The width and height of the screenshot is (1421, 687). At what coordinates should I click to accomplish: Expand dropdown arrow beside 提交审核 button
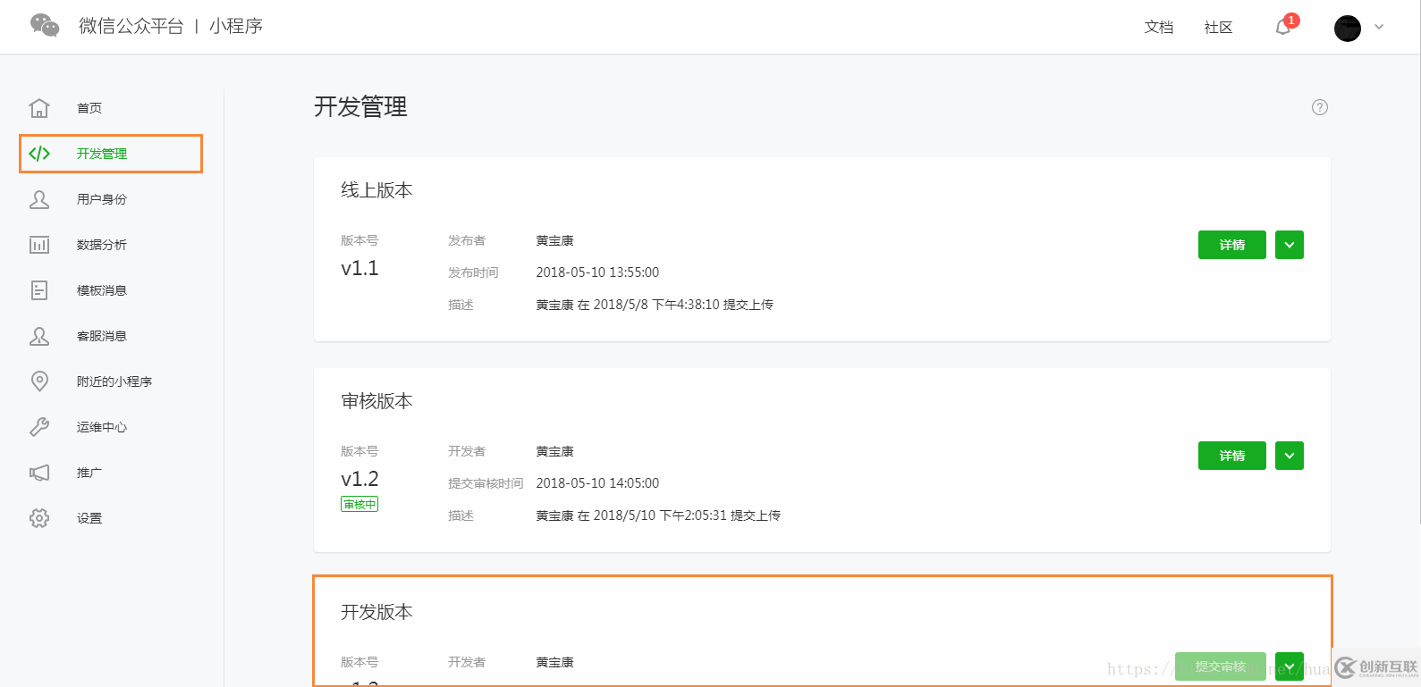(1289, 666)
